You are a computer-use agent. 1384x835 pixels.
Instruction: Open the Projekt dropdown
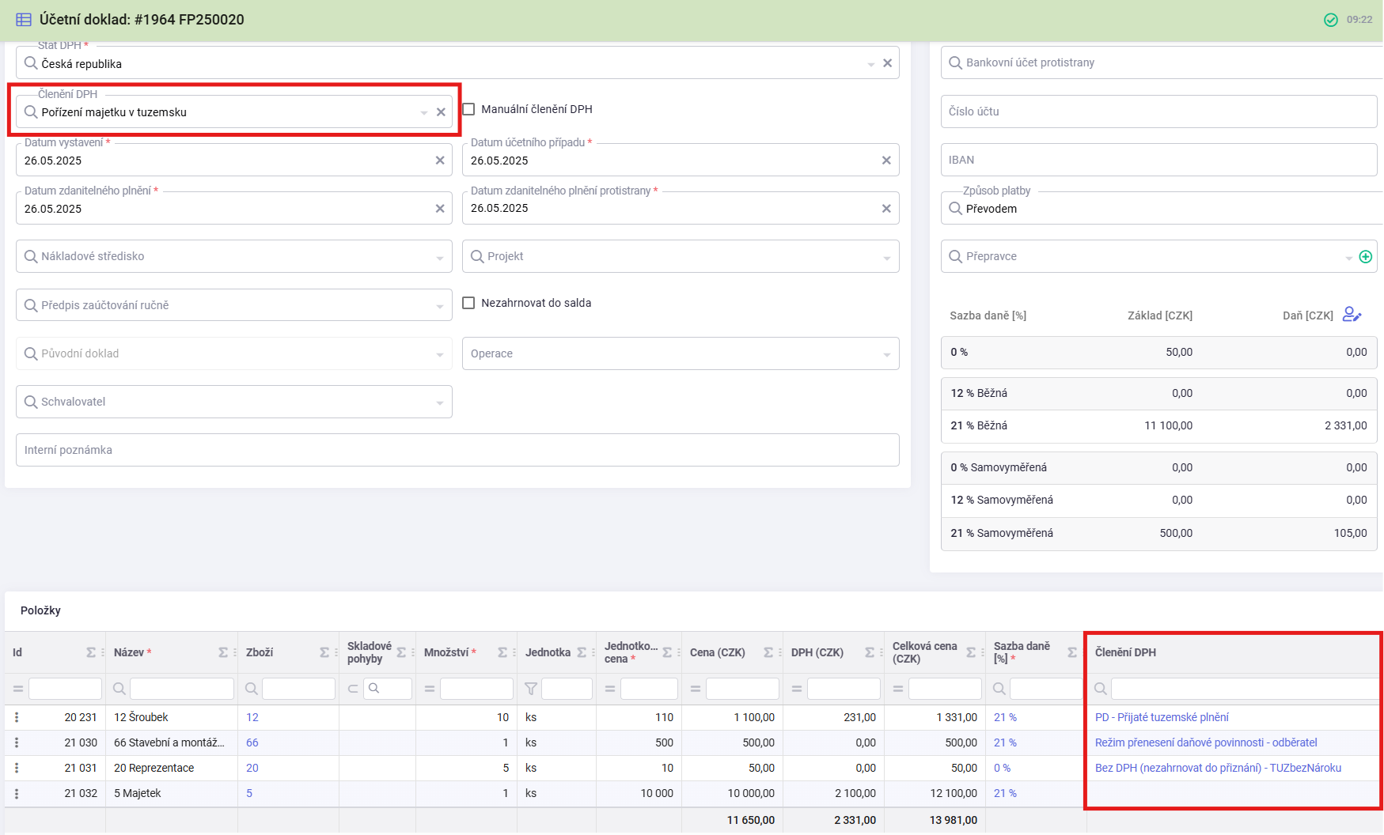point(886,258)
